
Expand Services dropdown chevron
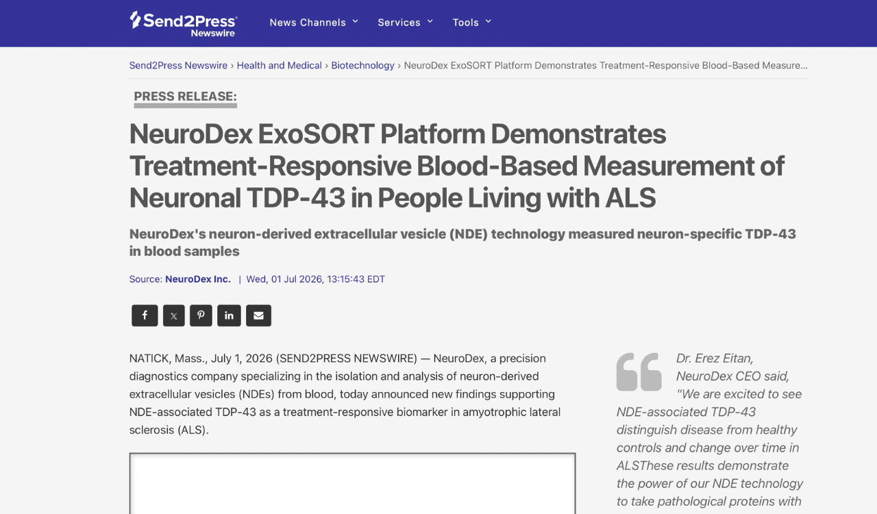(430, 21)
